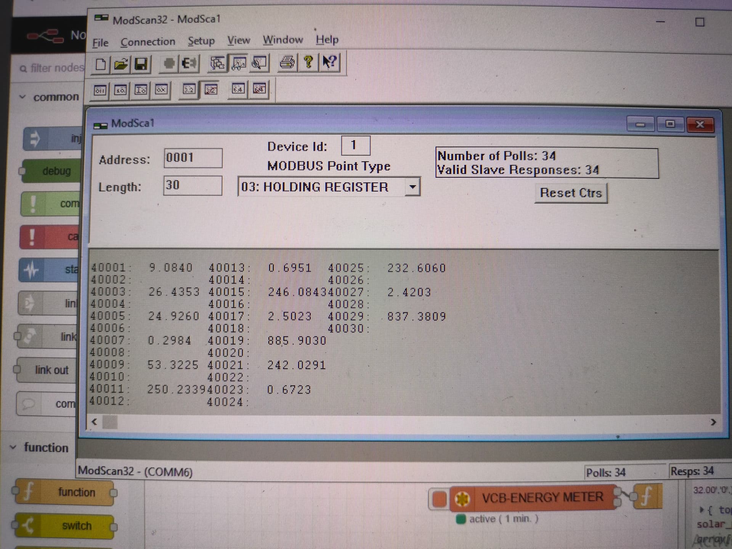Toggle the swapped 32-bit float display button

click(x=211, y=90)
